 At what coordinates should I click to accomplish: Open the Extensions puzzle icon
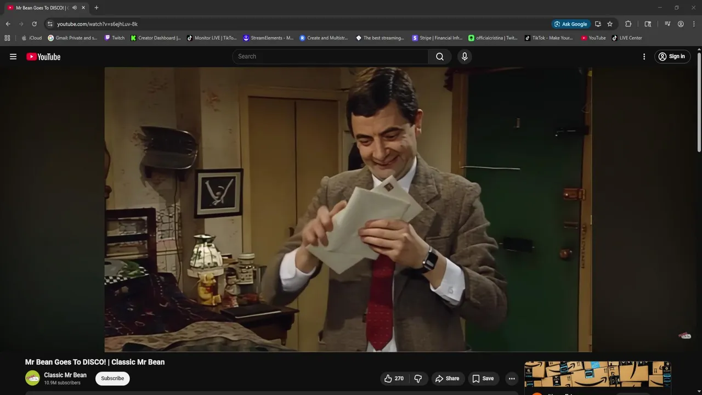(629, 24)
